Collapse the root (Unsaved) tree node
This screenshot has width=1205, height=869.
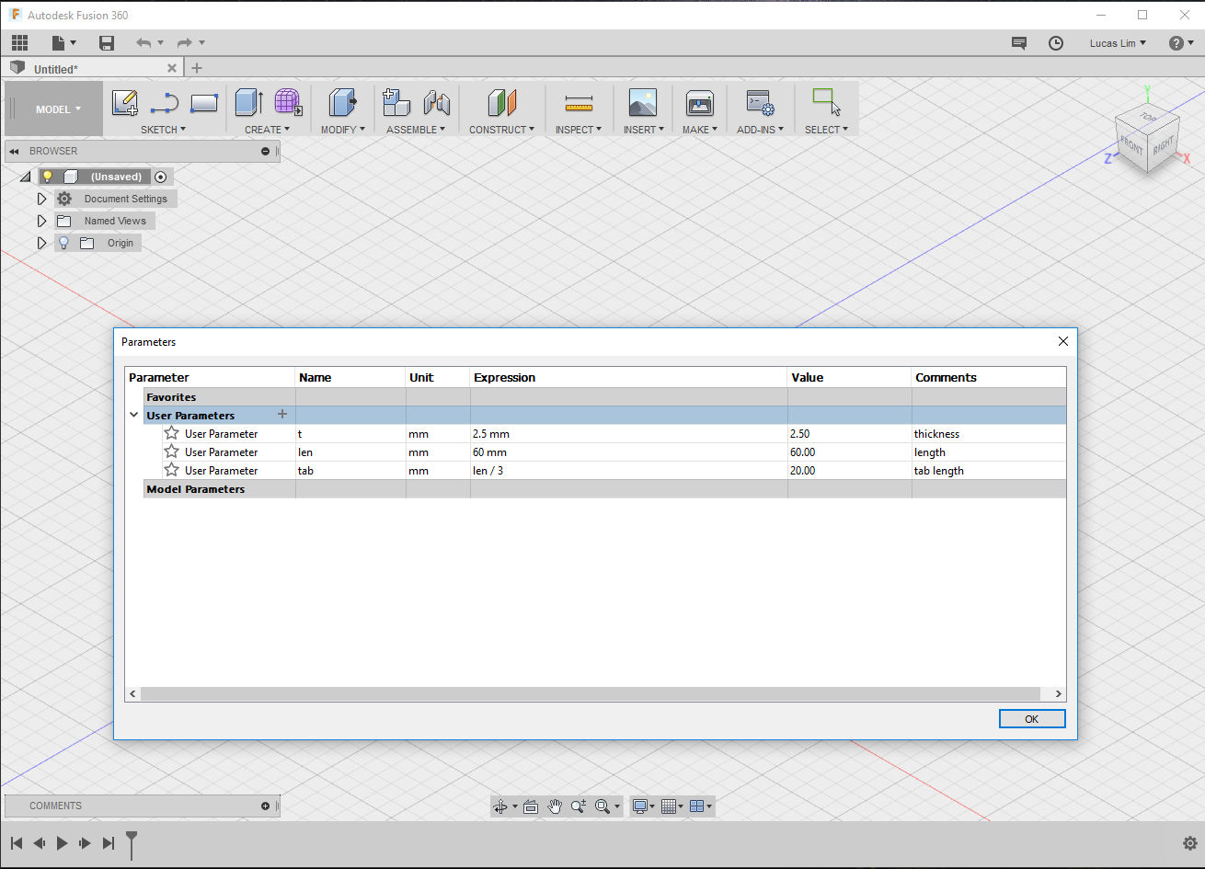pos(25,177)
